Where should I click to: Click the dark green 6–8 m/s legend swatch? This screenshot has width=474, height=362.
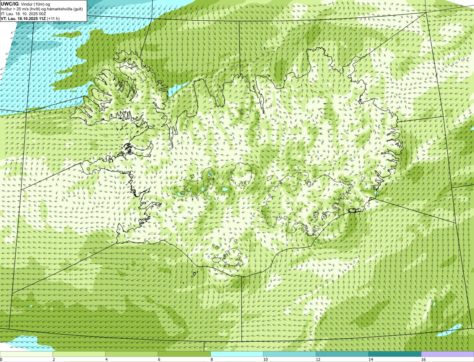pos(184,354)
